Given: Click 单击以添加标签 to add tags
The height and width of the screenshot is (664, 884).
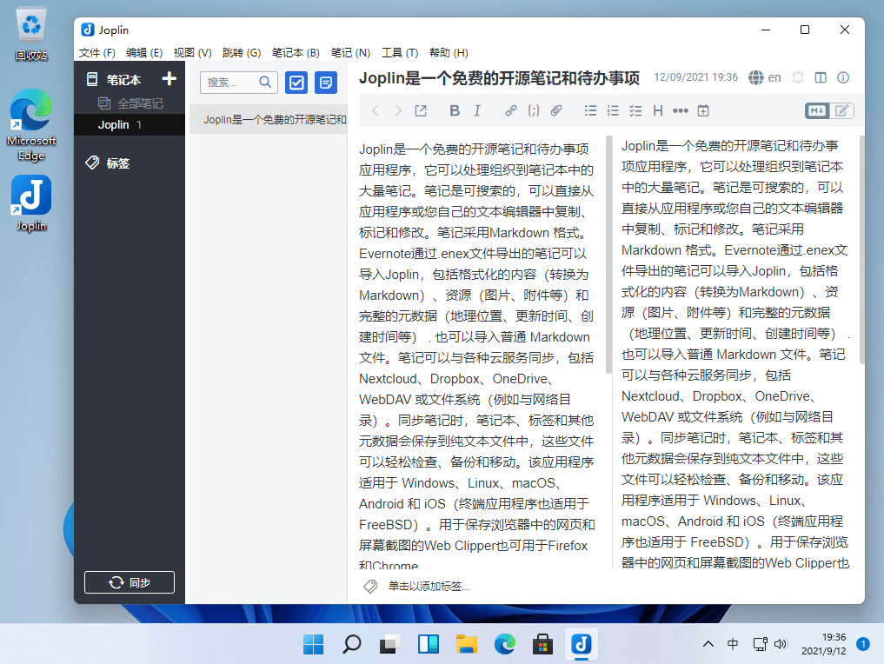Looking at the screenshot, I should 429,586.
